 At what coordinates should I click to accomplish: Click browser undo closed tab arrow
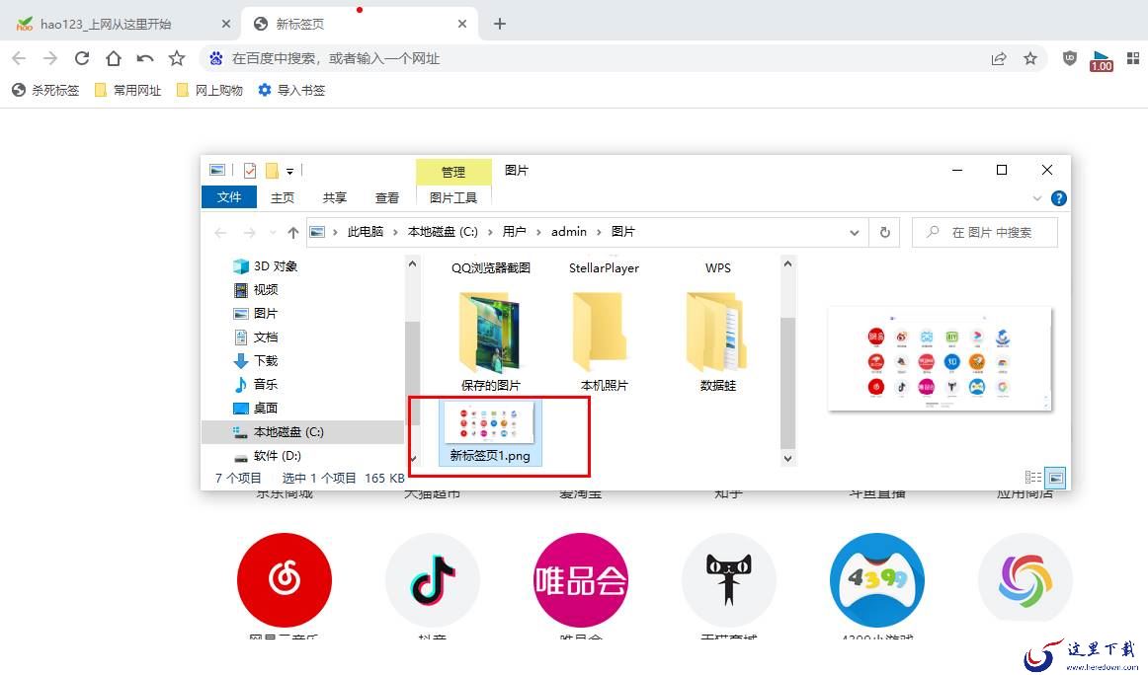coord(145,58)
